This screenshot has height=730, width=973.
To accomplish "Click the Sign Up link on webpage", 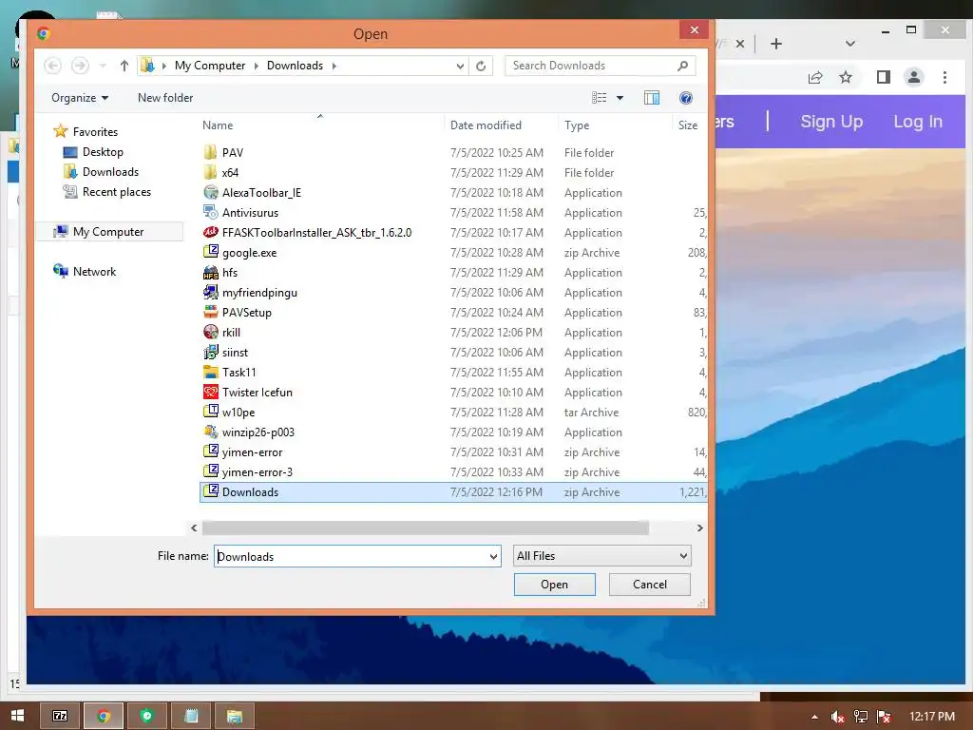I will click(831, 122).
